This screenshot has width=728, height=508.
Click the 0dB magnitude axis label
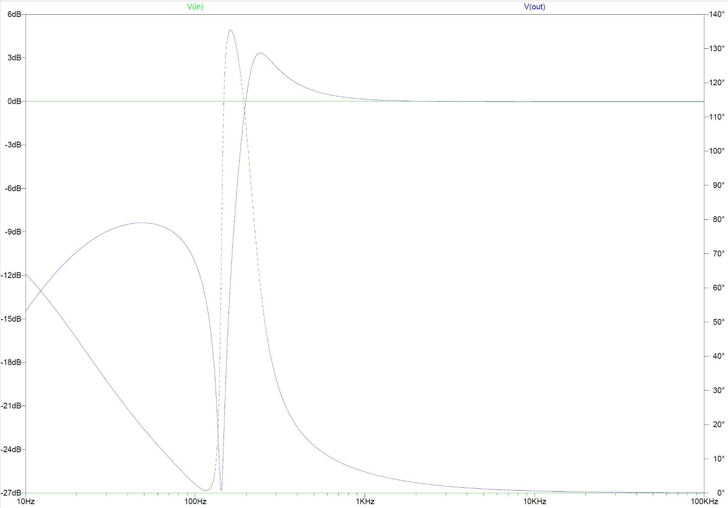point(14,102)
